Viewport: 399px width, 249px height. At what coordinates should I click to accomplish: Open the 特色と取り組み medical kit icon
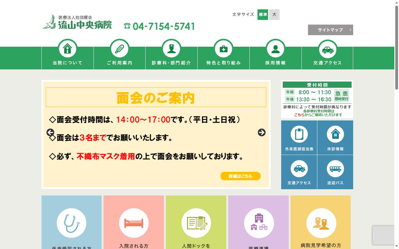point(224,49)
